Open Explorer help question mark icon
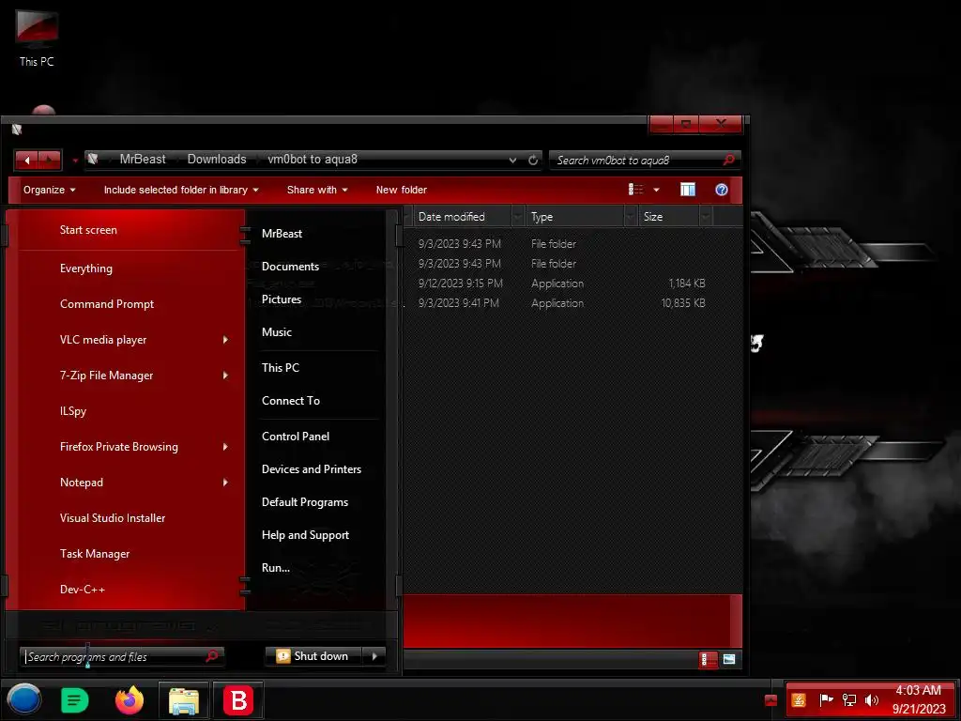This screenshot has width=961, height=721. 722,190
